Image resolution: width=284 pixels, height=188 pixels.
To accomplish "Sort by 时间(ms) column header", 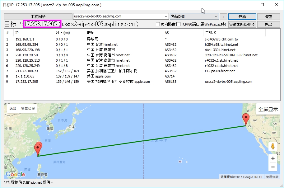I will coord(69,33).
